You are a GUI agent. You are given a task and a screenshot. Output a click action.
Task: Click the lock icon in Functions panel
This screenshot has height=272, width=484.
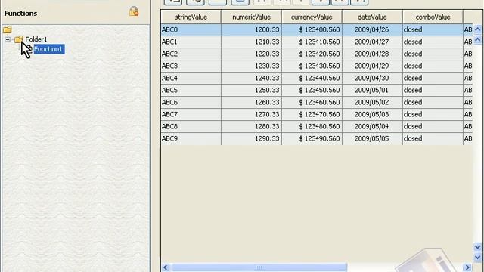pos(134,11)
